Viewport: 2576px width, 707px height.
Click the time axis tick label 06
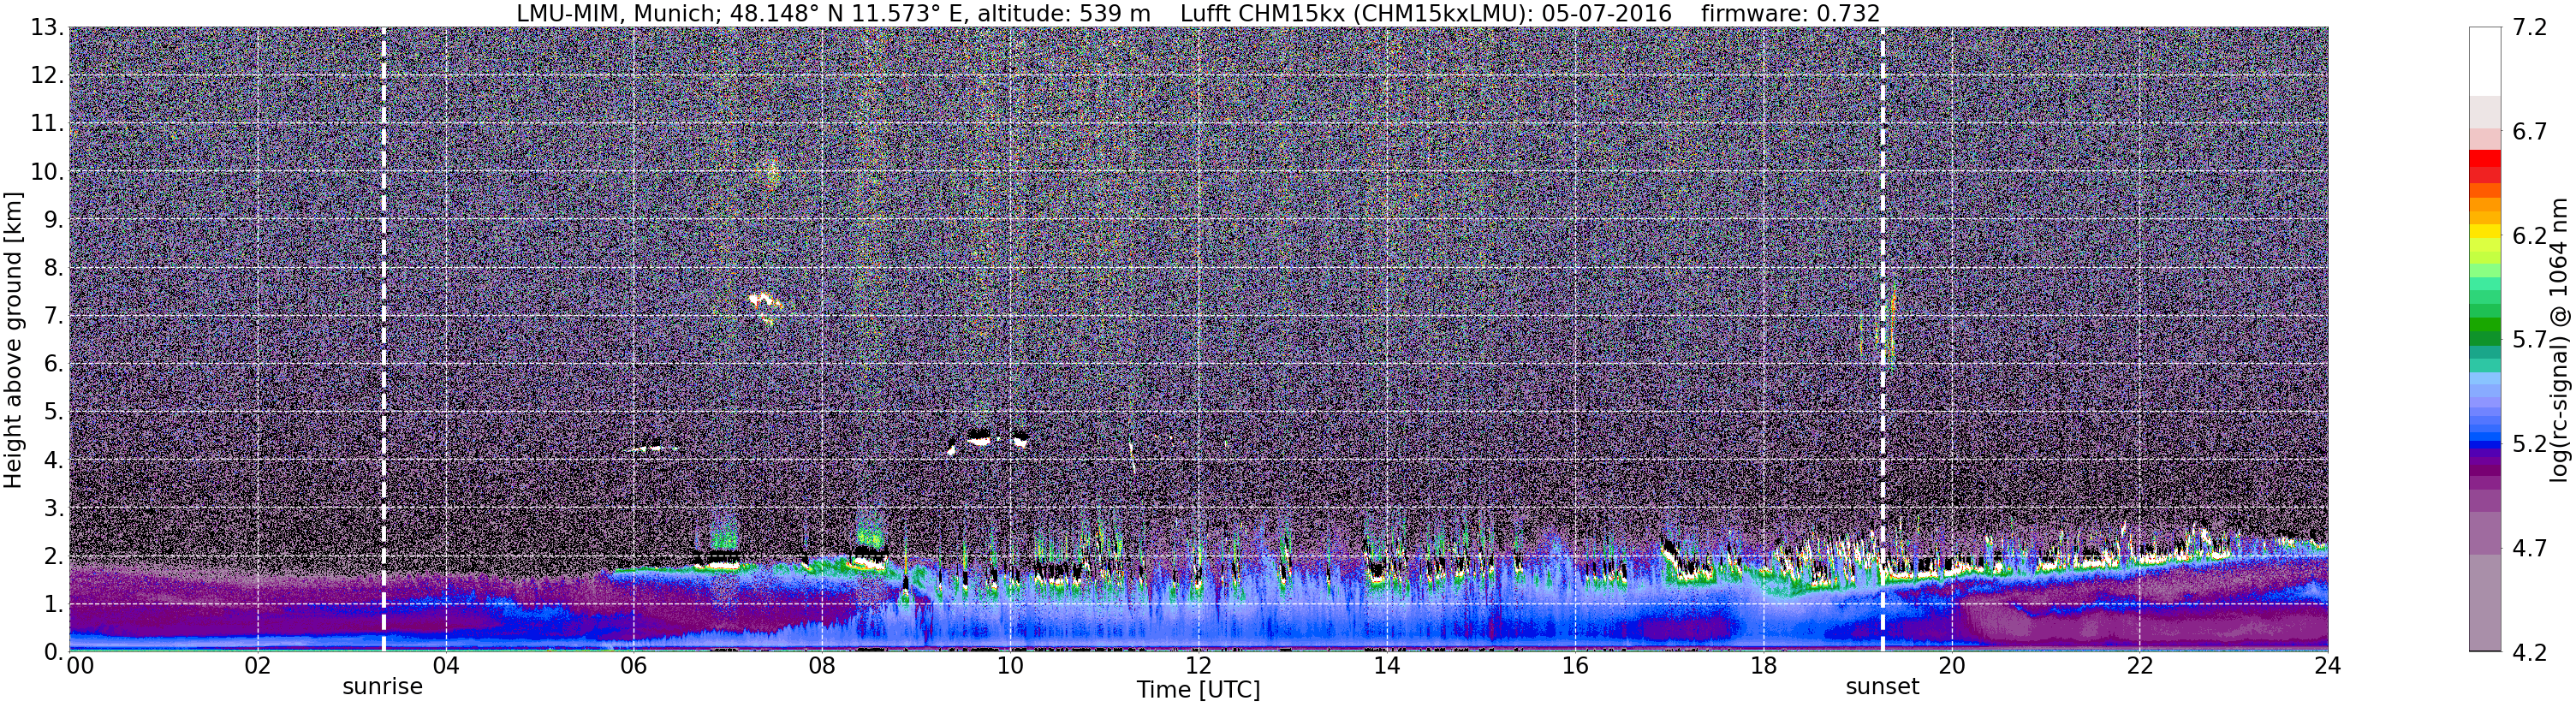click(x=633, y=666)
